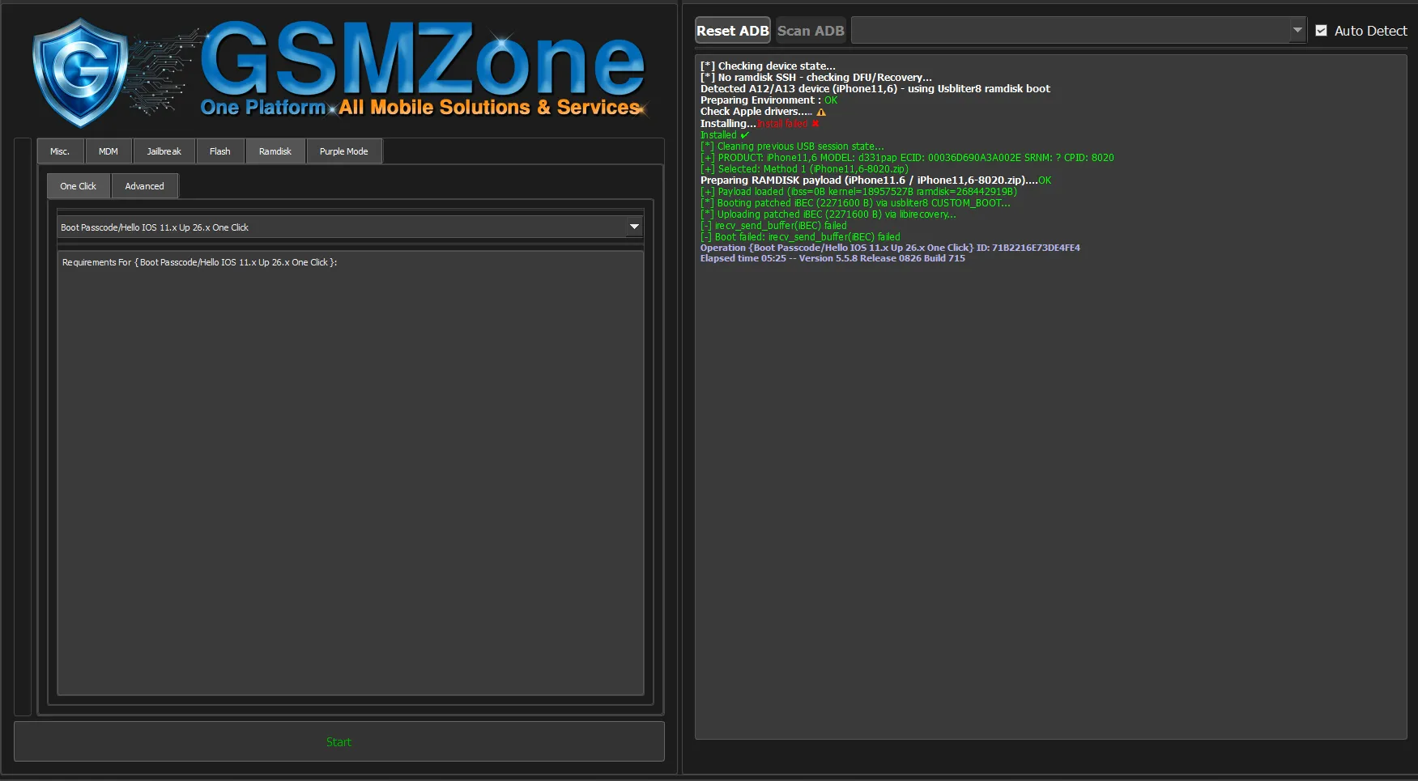Select the One Click sub-tab
This screenshot has width=1418, height=781.
[x=79, y=186]
